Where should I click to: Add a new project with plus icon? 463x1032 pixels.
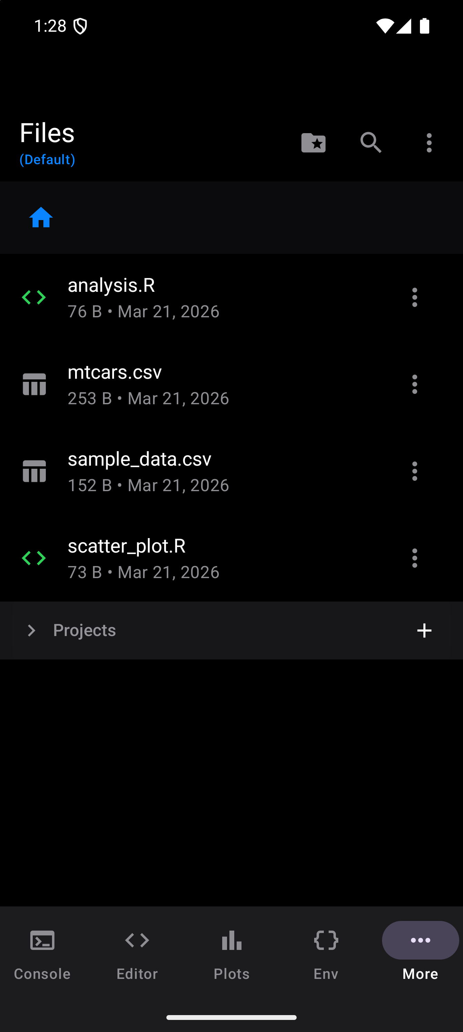click(424, 631)
